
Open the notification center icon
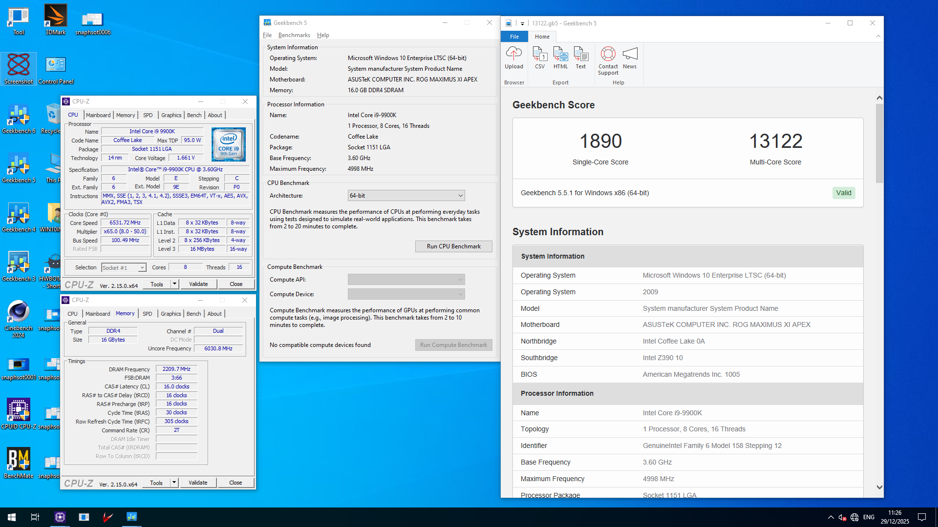coord(922,517)
